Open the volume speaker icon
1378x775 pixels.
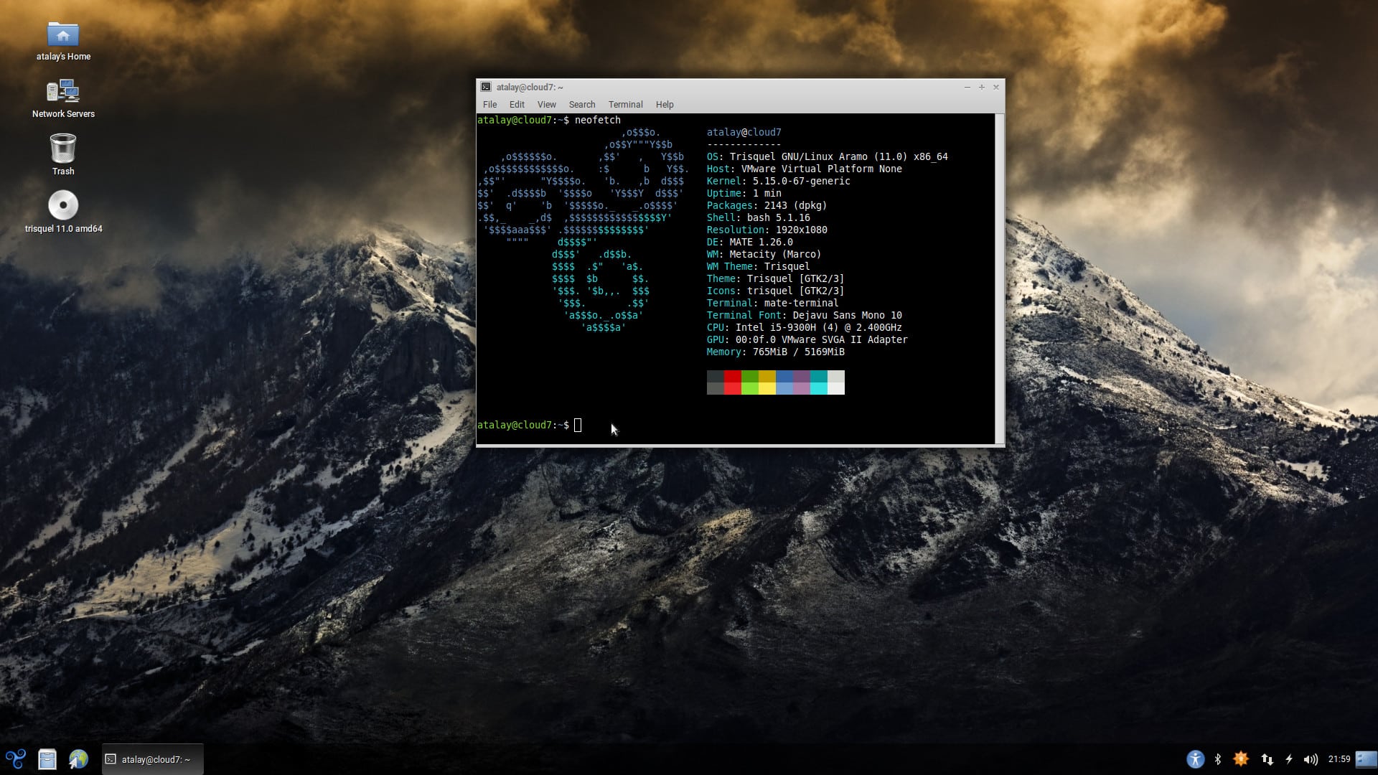point(1311,759)
